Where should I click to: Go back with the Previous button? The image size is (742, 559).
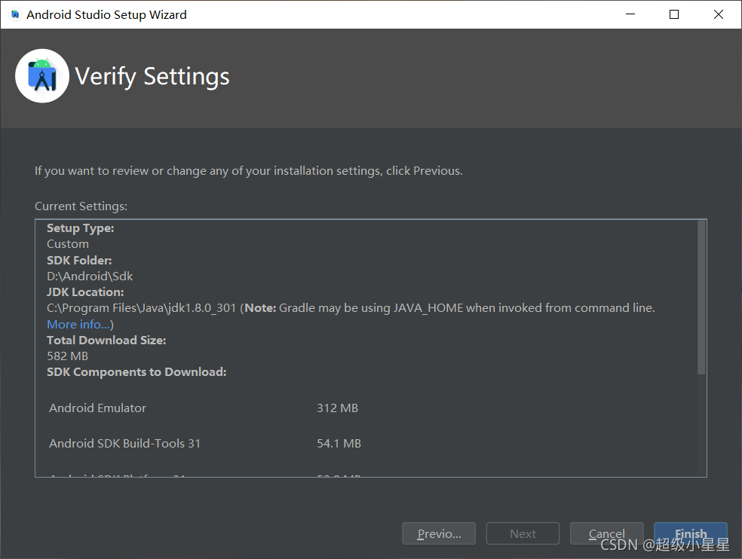click(x=439, y=533)
